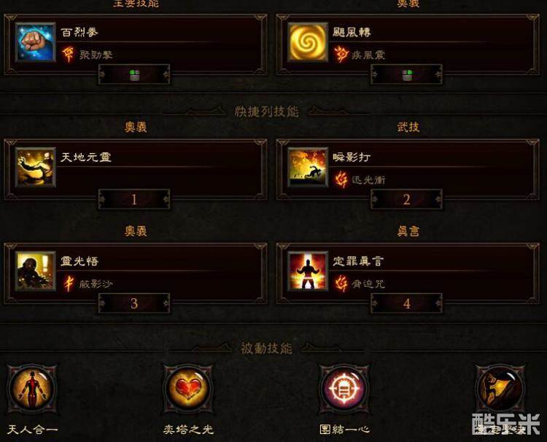The image size is (547, 442).
Task: Click the right mouse key slot below 颶風轉
Action: point(407,74)
